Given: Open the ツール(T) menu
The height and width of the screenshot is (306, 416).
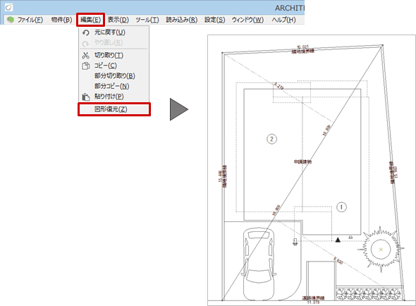Looking at the screenshot, I should (x=147, y=20).
